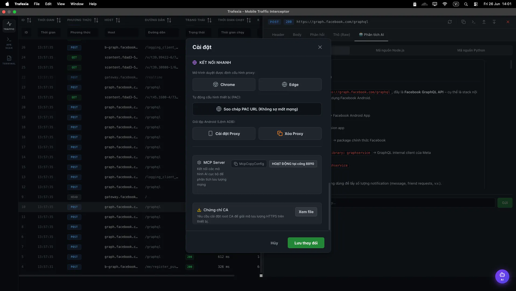This screenshot has height=291, width=516.
Task: Show the Mã nguồn Python tab
Action: tap(471, 50)
